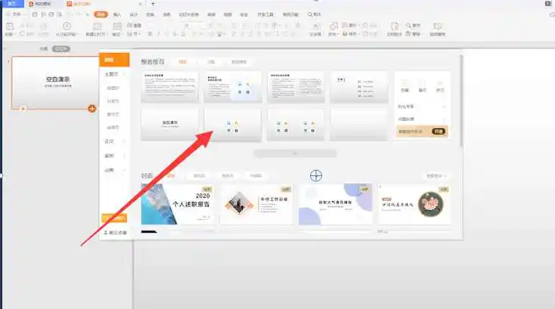Open the 文件 file menu
555x309 pixels.
tap(16, 14)
